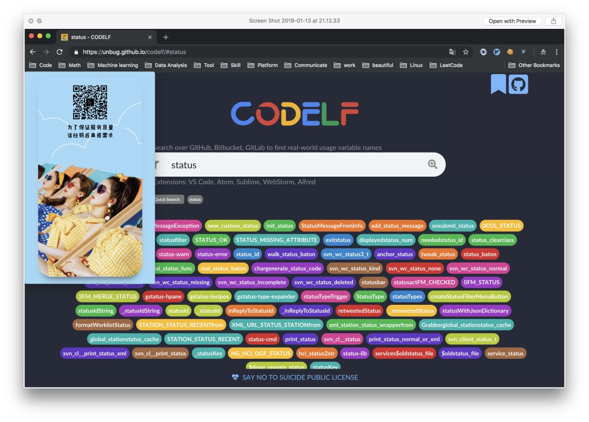Select the status - CODELF tab

[x=106, y=37]
